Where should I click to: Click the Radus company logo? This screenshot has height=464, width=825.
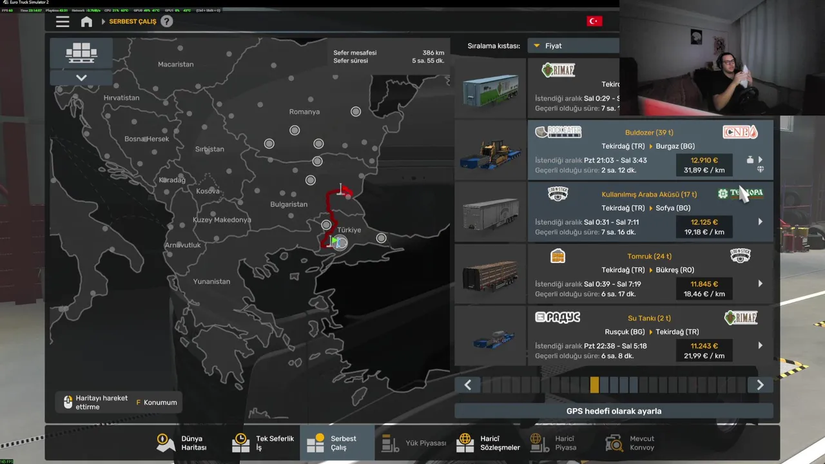pos(558,317)
